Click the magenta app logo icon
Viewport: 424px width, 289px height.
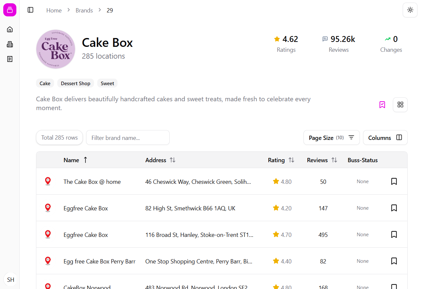10,10
